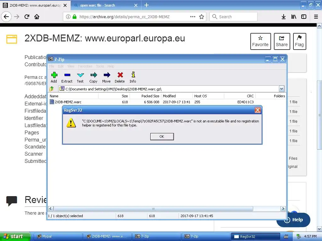
Task: Bookmark this page with the star
Action: (202, 17)
